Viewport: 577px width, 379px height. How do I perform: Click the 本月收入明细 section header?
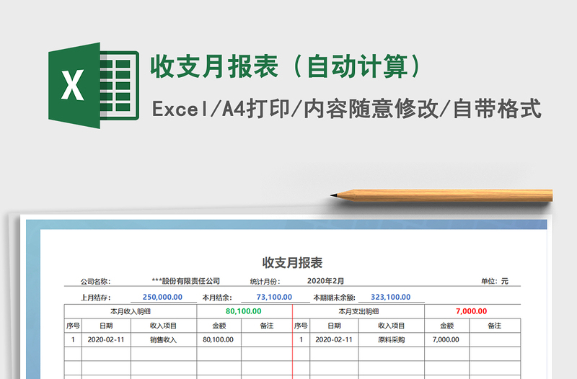coord(131,311)
